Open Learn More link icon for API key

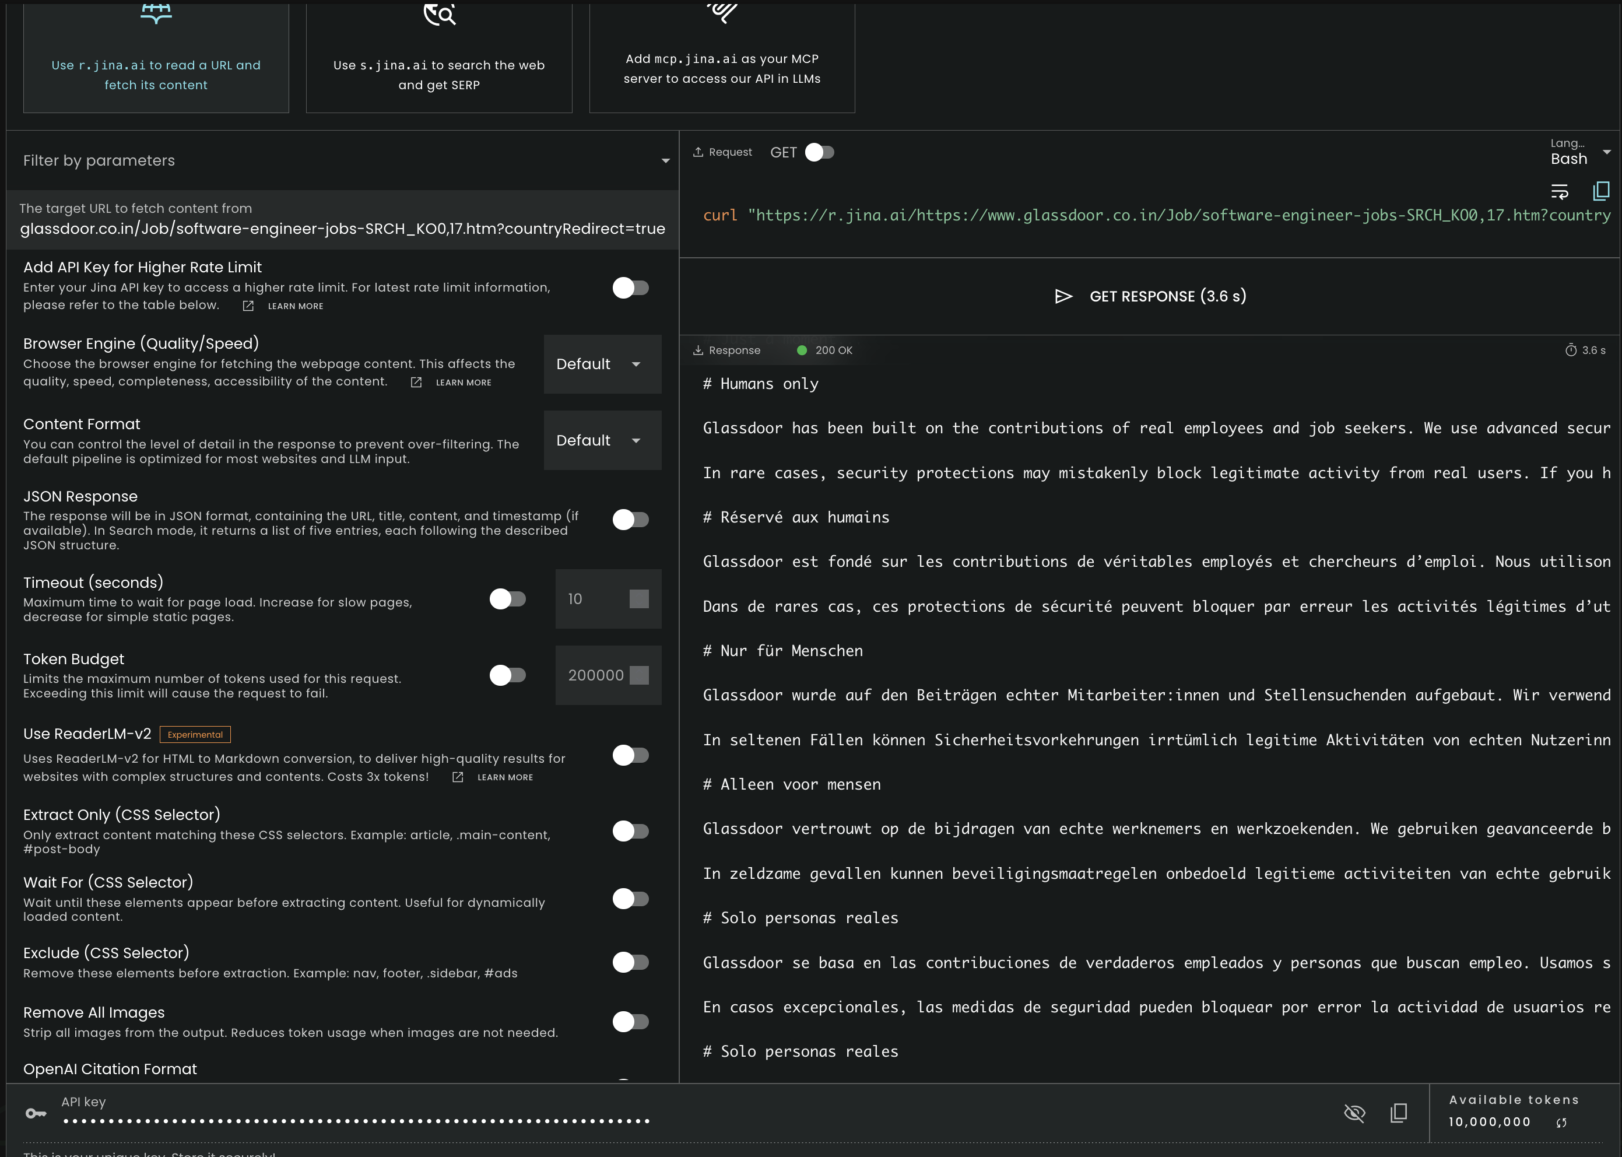click(248, 306)
